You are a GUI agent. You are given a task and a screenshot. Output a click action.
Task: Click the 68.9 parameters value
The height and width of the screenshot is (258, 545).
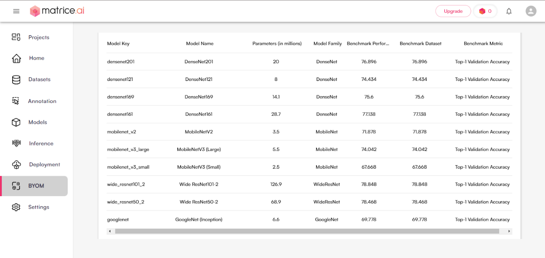tap(276, 202)
